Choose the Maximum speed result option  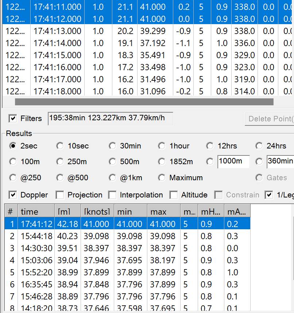pyautogui.click(x=162, y=178)
